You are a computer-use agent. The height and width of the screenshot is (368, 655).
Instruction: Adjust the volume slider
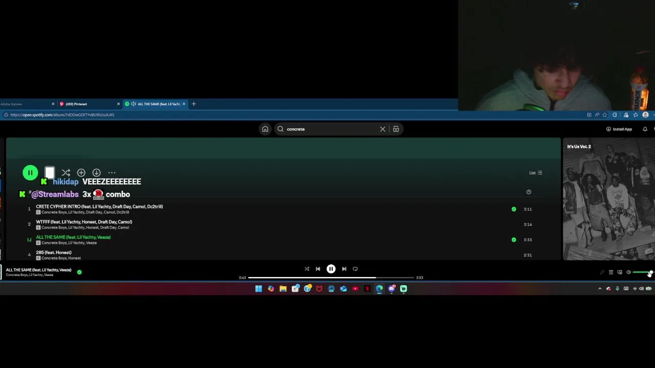point(643,272)
